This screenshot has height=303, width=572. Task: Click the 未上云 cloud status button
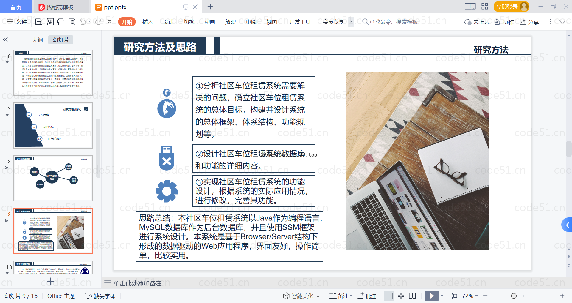[477, 22]
